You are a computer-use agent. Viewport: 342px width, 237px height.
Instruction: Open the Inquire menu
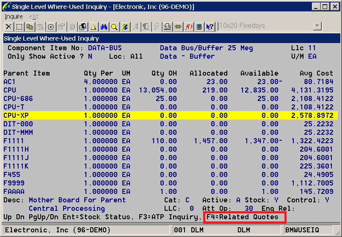click(14, 17)
